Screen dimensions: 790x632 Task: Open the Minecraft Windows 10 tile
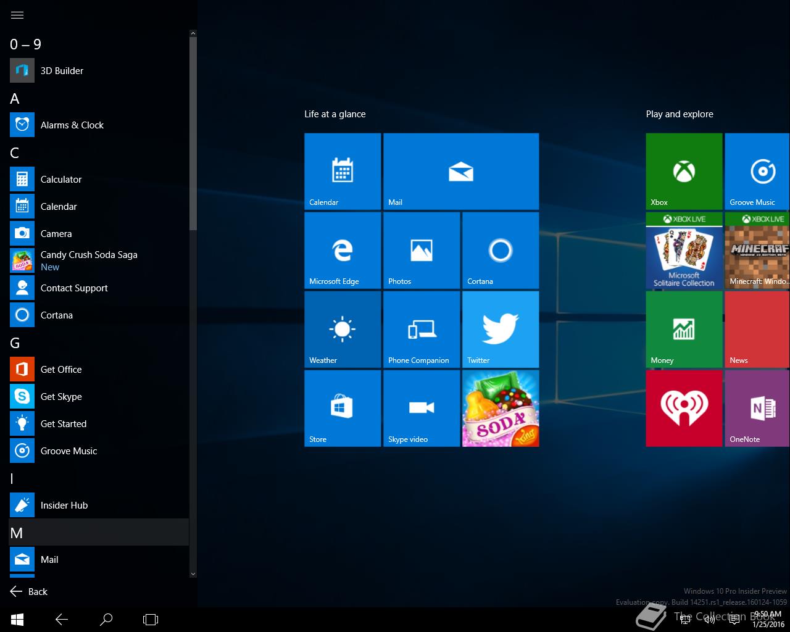(x=757, y=250)
